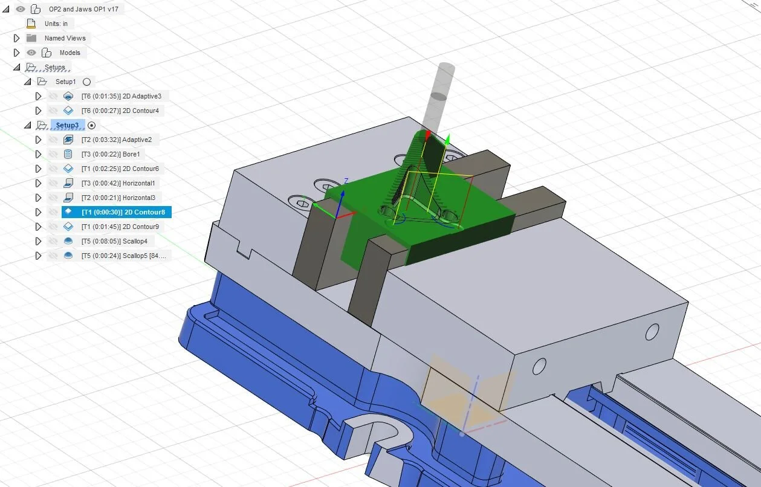Click the Setup3 active radio button
Viewport: 761px width, 487px height.
[92, 125]
